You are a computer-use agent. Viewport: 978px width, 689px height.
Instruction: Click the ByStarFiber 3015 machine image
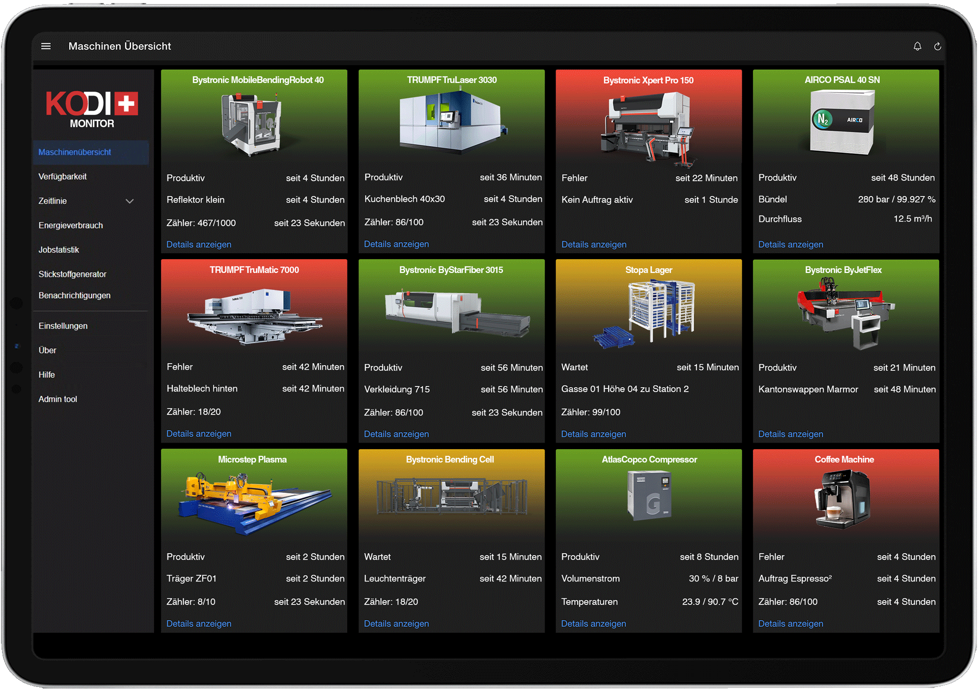pos(457,313)
